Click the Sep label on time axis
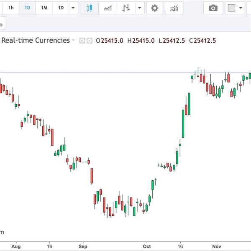The image size is (251, 251). (x=83, y=246)
